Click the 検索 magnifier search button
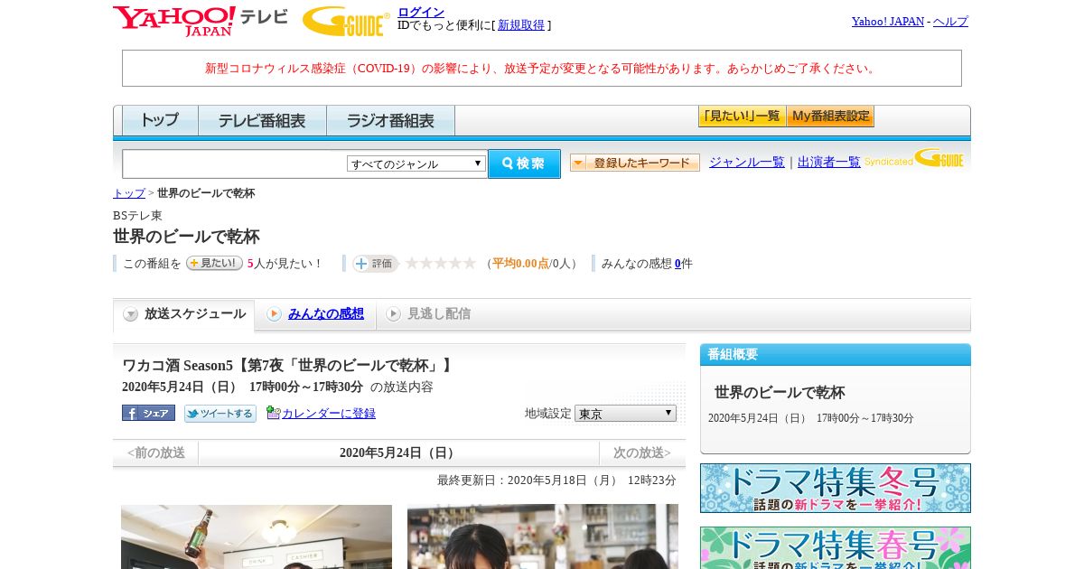 coord(524,163)
